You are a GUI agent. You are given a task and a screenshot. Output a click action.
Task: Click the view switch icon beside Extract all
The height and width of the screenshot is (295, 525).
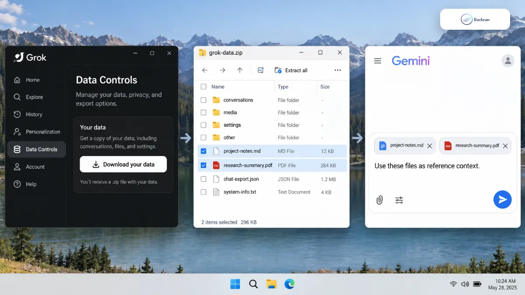point(261,70)
